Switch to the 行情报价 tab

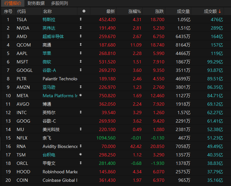(x=13, y=3)
